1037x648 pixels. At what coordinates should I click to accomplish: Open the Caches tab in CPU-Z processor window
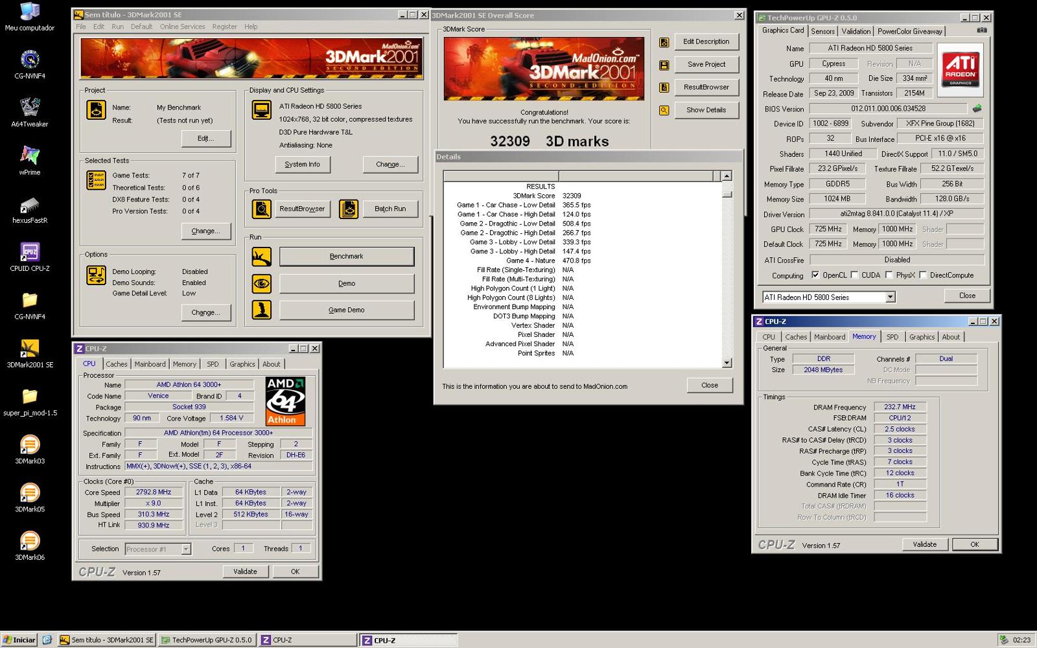click(117, 364)
